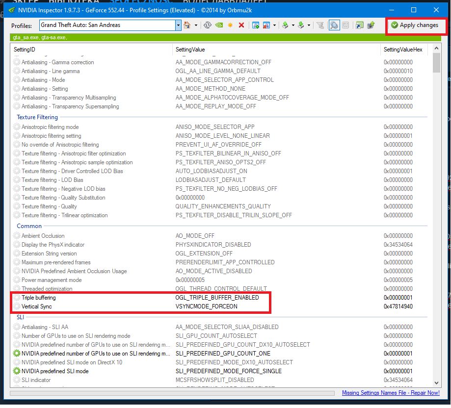
Task: Select NVIDIA Predefined Ambient Occlusion Usage row
Action: click(x=220, y=271)
